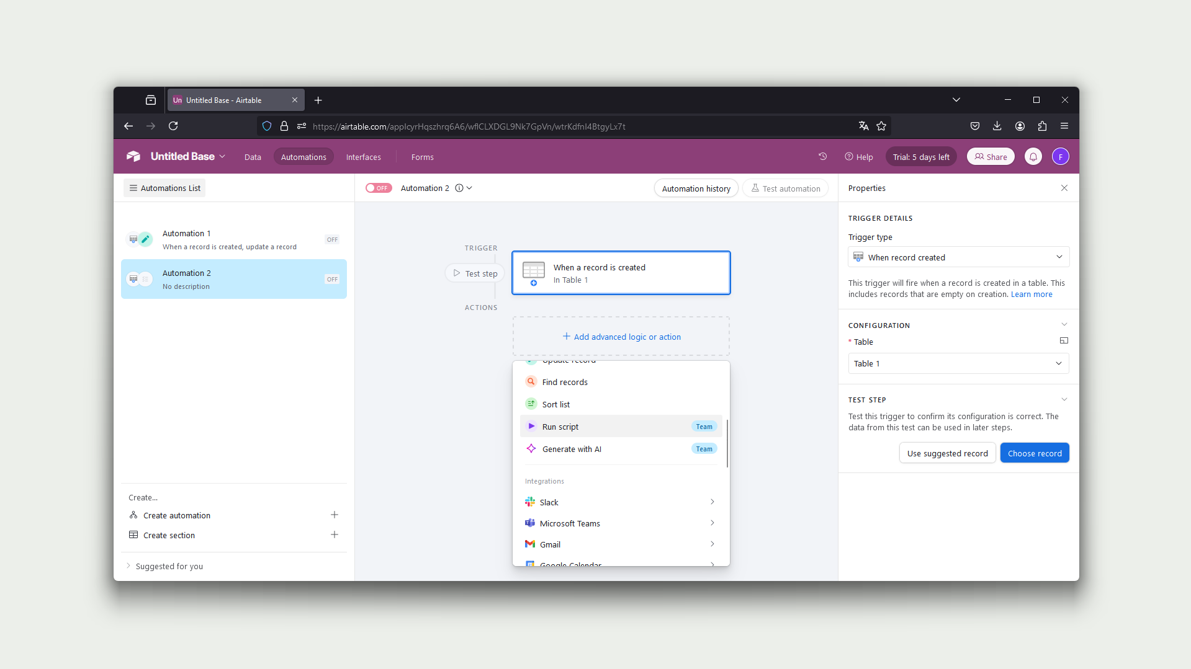Click the table picker icon beside Table label
The image size is (1191, 669).
click(1064, 341)
